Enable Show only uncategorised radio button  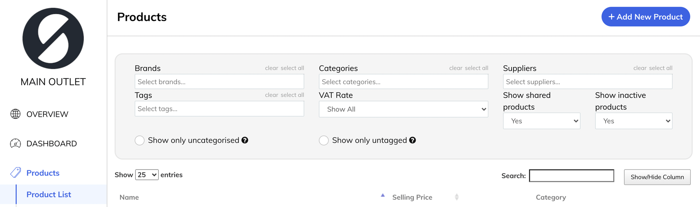click(140, 140)
